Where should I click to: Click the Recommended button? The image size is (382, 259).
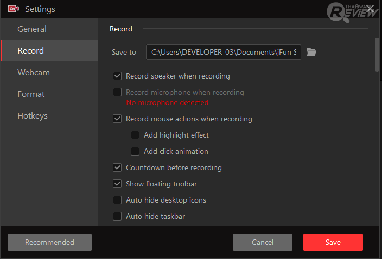point(50,242)
